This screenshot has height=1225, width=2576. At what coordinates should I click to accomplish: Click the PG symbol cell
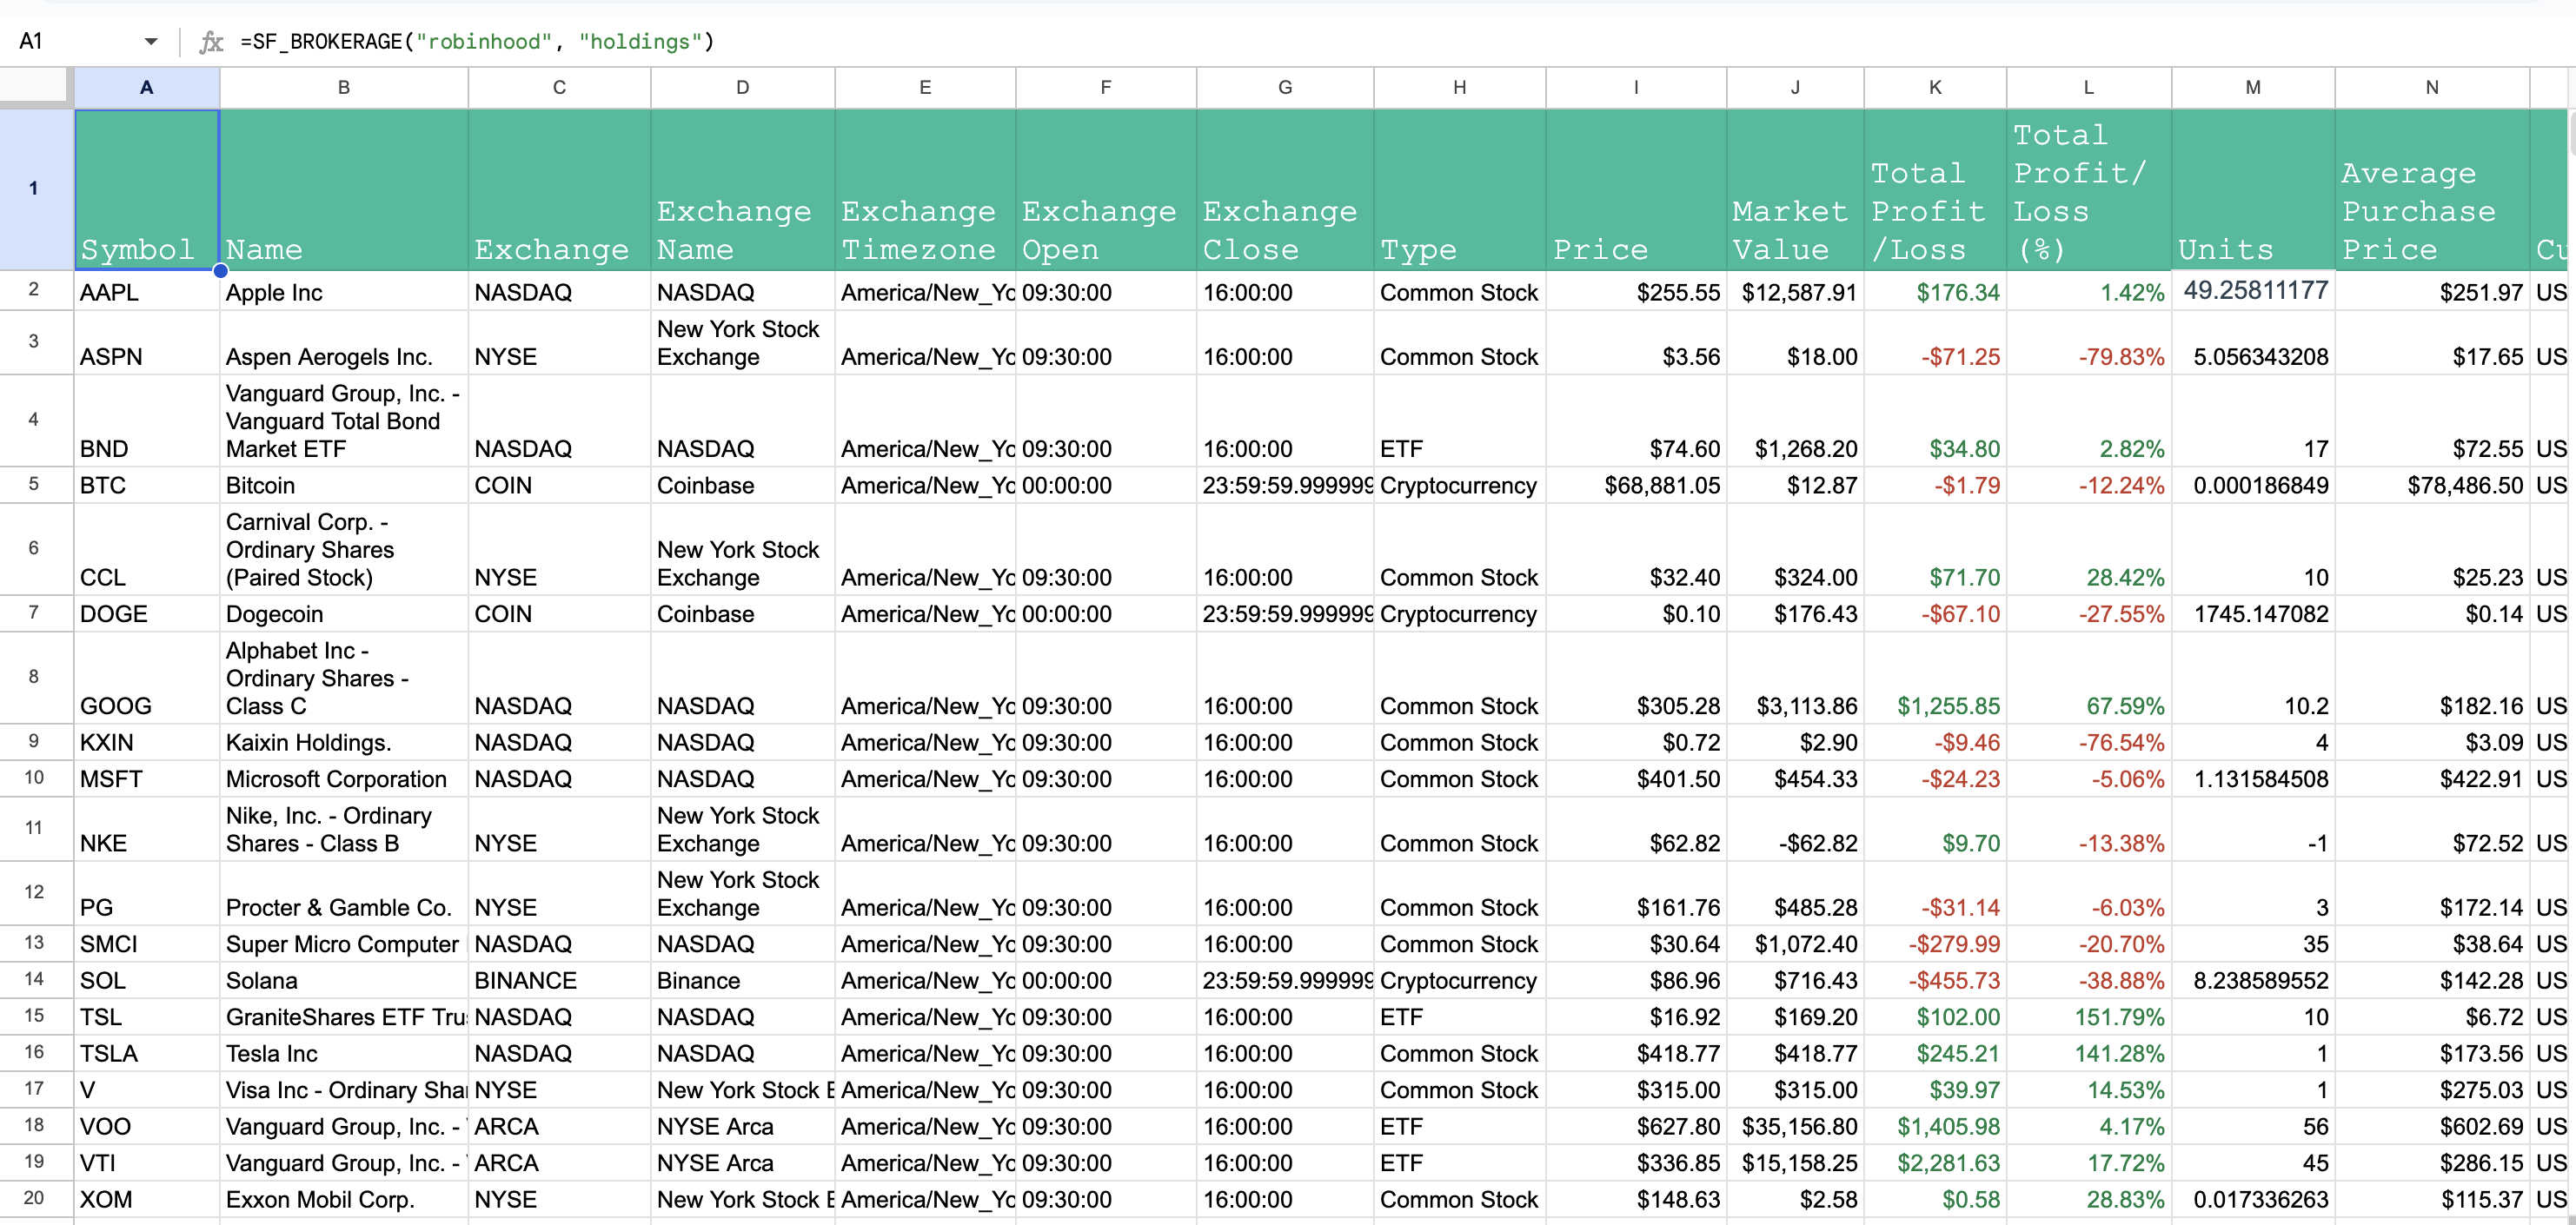coord(147,893)
